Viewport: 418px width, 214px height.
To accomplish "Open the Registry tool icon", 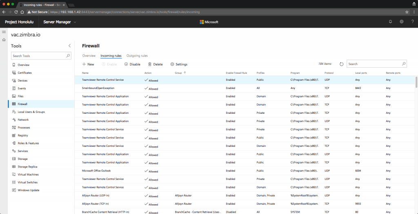I will click(x=14, y=135).
